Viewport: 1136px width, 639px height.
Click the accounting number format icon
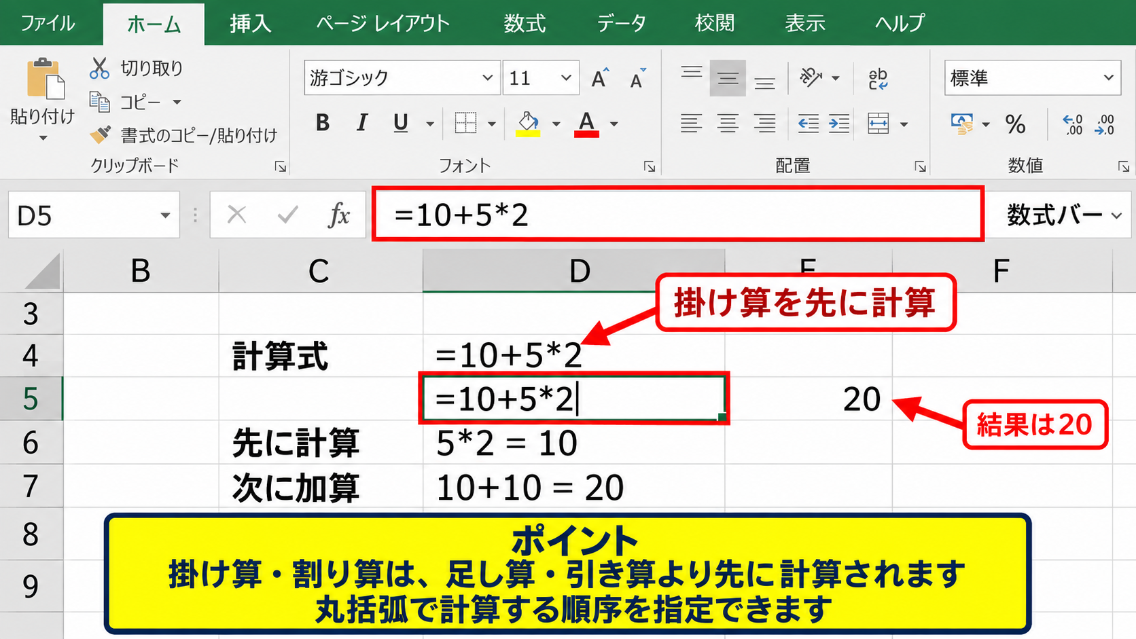click(x=962, y=124)
